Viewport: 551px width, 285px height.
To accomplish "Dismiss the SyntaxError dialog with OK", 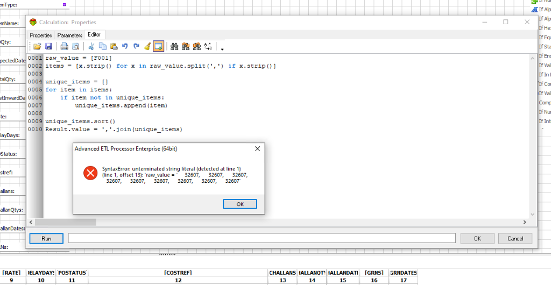I will 240,204.
